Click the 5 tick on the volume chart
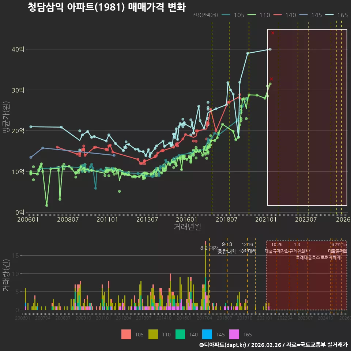This screenshot has width=351, height=351. (17, 292)
